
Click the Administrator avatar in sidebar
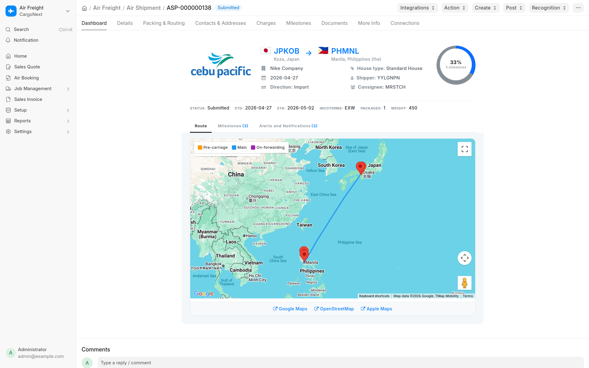pos(11,353)
